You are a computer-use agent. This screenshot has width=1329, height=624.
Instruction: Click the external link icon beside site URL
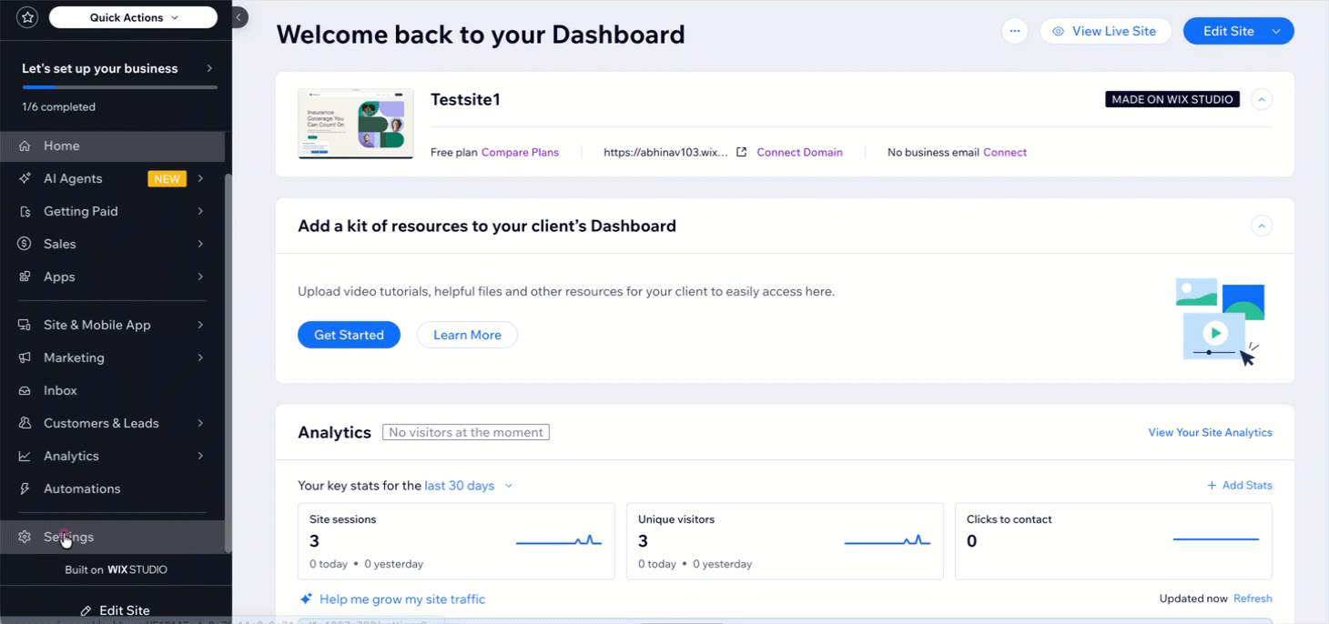click(x=741, y=152)
